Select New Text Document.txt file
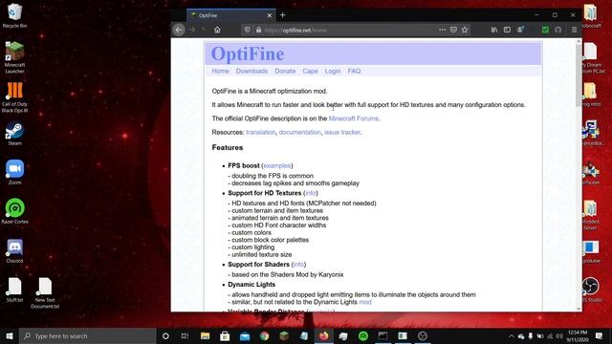This screenshot has width=612, height=344. (x=45, y=293)
